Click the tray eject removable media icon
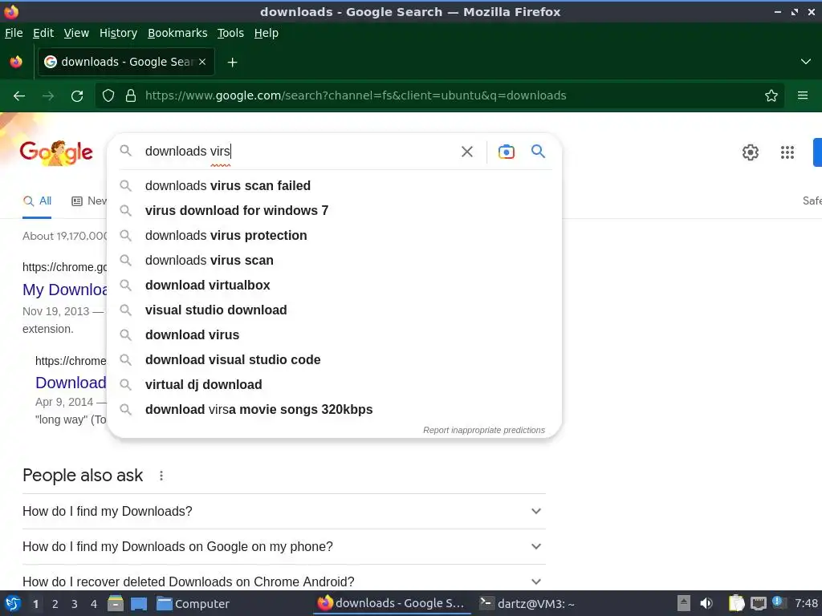This screenshot has height=616, width=822. point(684,603)
